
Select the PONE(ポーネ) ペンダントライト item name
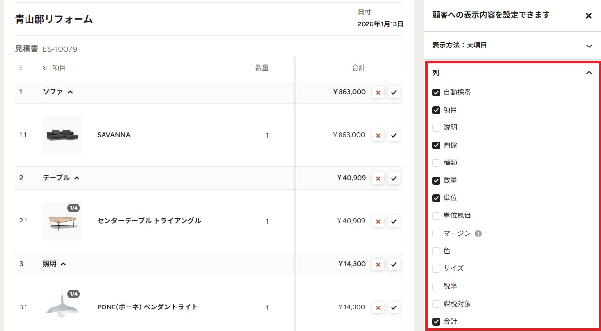[x=148, y=307]
